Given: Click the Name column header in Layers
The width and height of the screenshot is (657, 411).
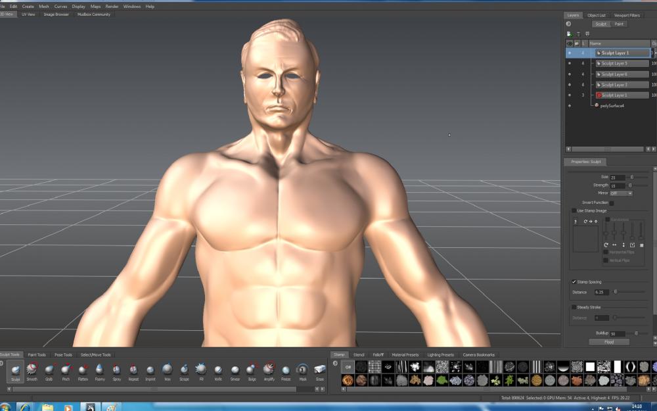Looking at the screenshot, I should 619,43.
